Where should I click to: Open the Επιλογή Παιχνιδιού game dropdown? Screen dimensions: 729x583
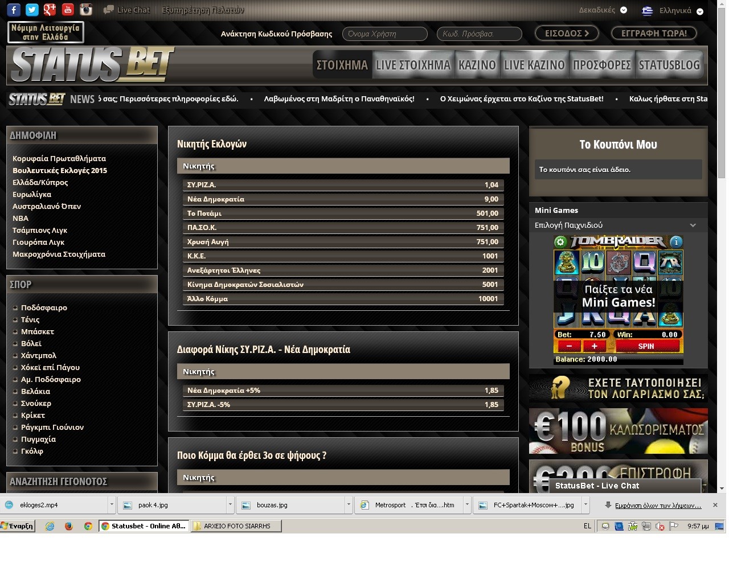(x=618, y=225)
